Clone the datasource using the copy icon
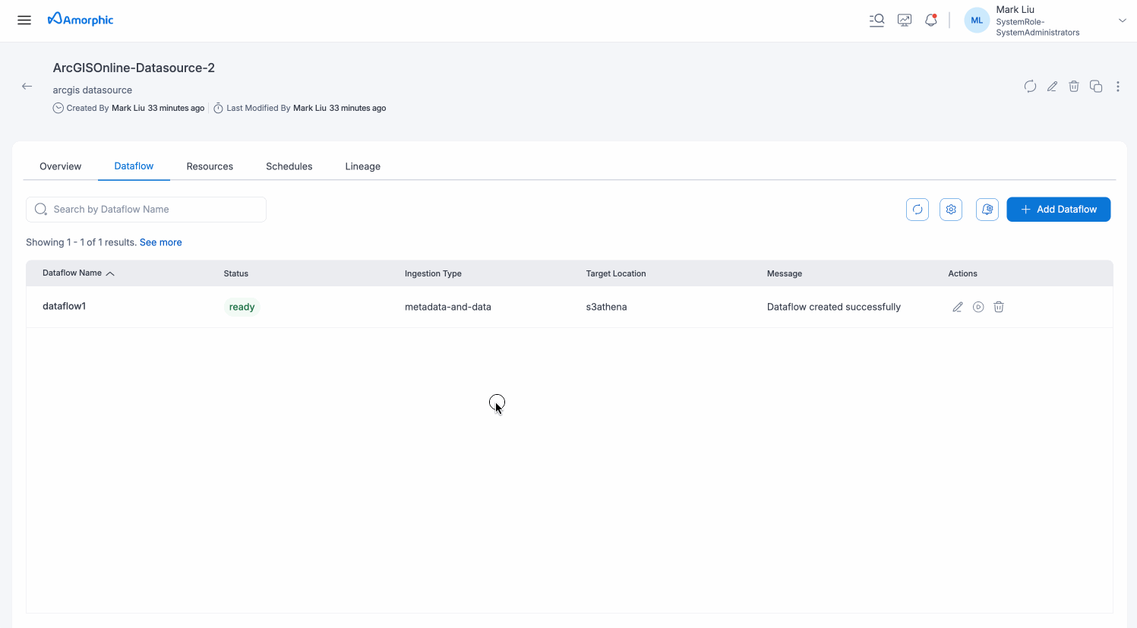 click(x=1096, y=86)
